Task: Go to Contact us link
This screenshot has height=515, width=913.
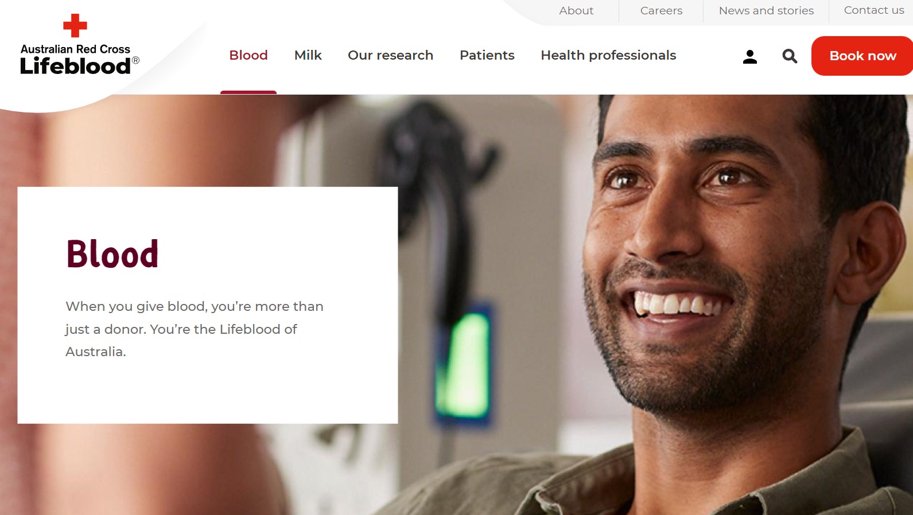Action: [x=874, y=10]
